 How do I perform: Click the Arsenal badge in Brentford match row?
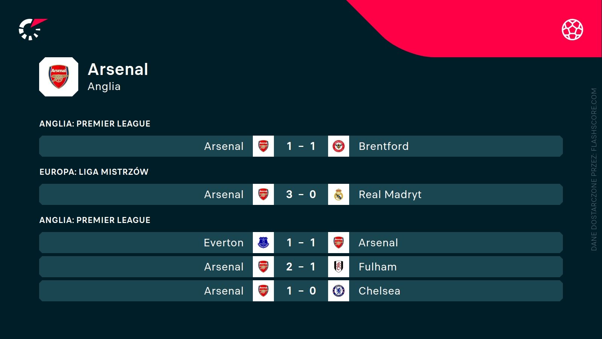tap(263, 146)
